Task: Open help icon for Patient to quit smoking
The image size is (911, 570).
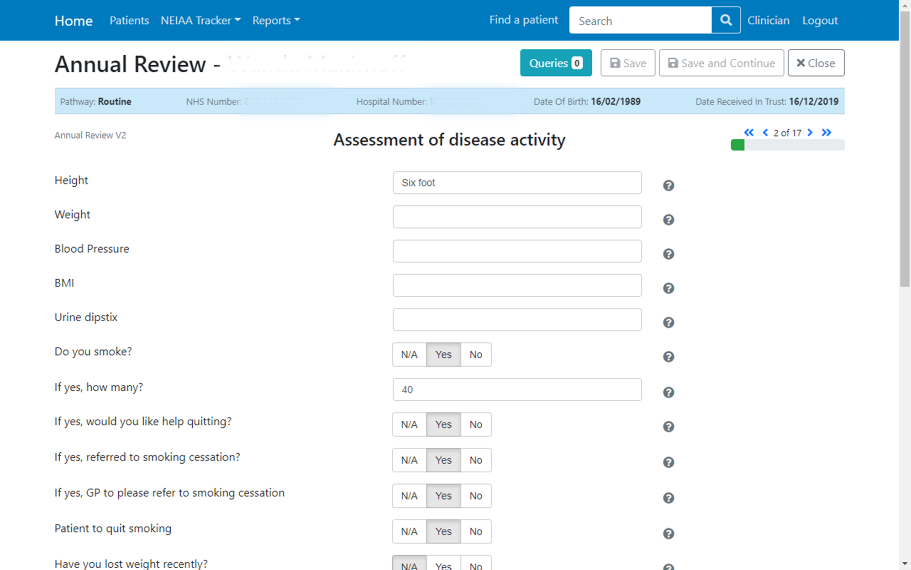Action: pyautogui.click(x=669, y=533)
